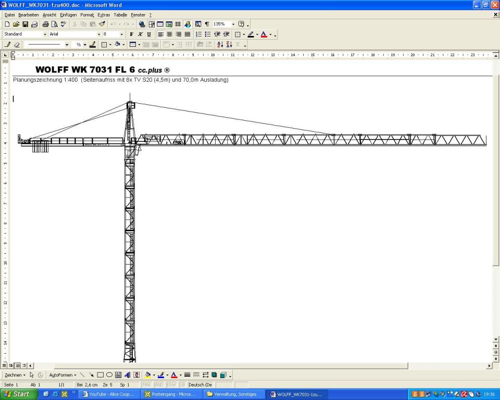Viewport: 500px width, 400px height.
Task: Open the Shadow style icon
Action: click(x=214, y=375)
